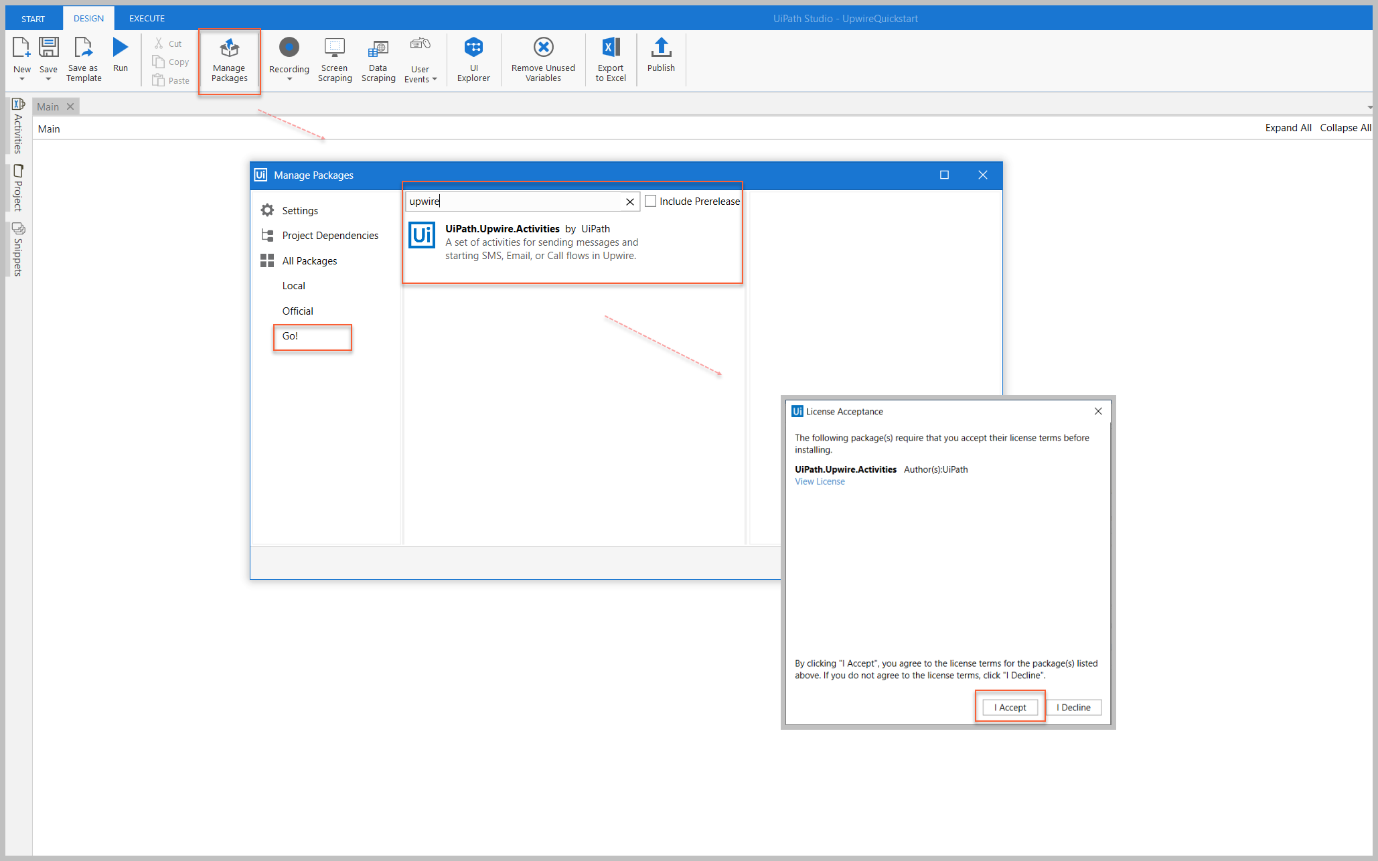Open the tab list dropdown at right edge
The width and height of the screenshot is (1378, 861).
[x=1369, y=107]
